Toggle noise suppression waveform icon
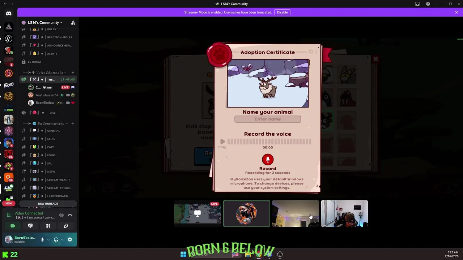The height and width of the screenshot is (260, 463). 61,215
